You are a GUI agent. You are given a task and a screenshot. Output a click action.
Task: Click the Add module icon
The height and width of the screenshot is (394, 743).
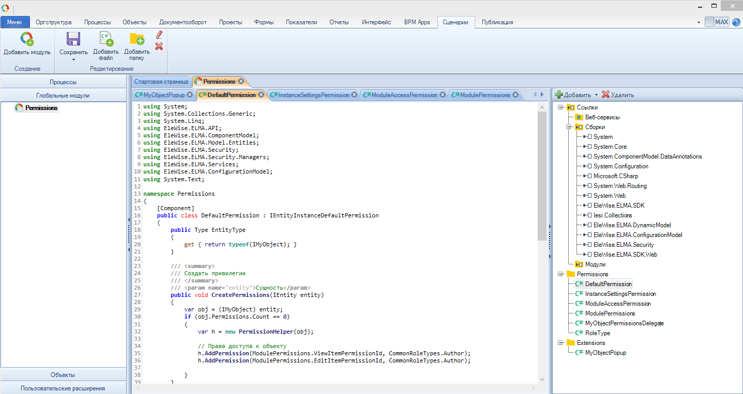(x=26, y=39)
